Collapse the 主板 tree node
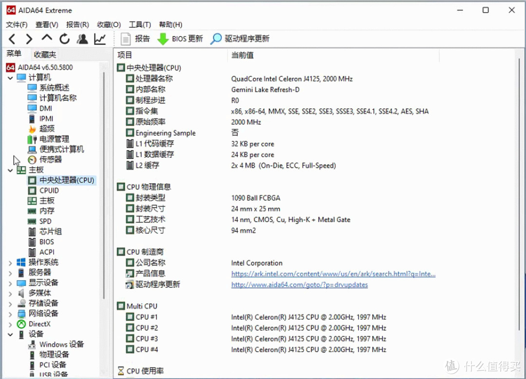This screenshot has width=526, height=379. pos(10,170)
